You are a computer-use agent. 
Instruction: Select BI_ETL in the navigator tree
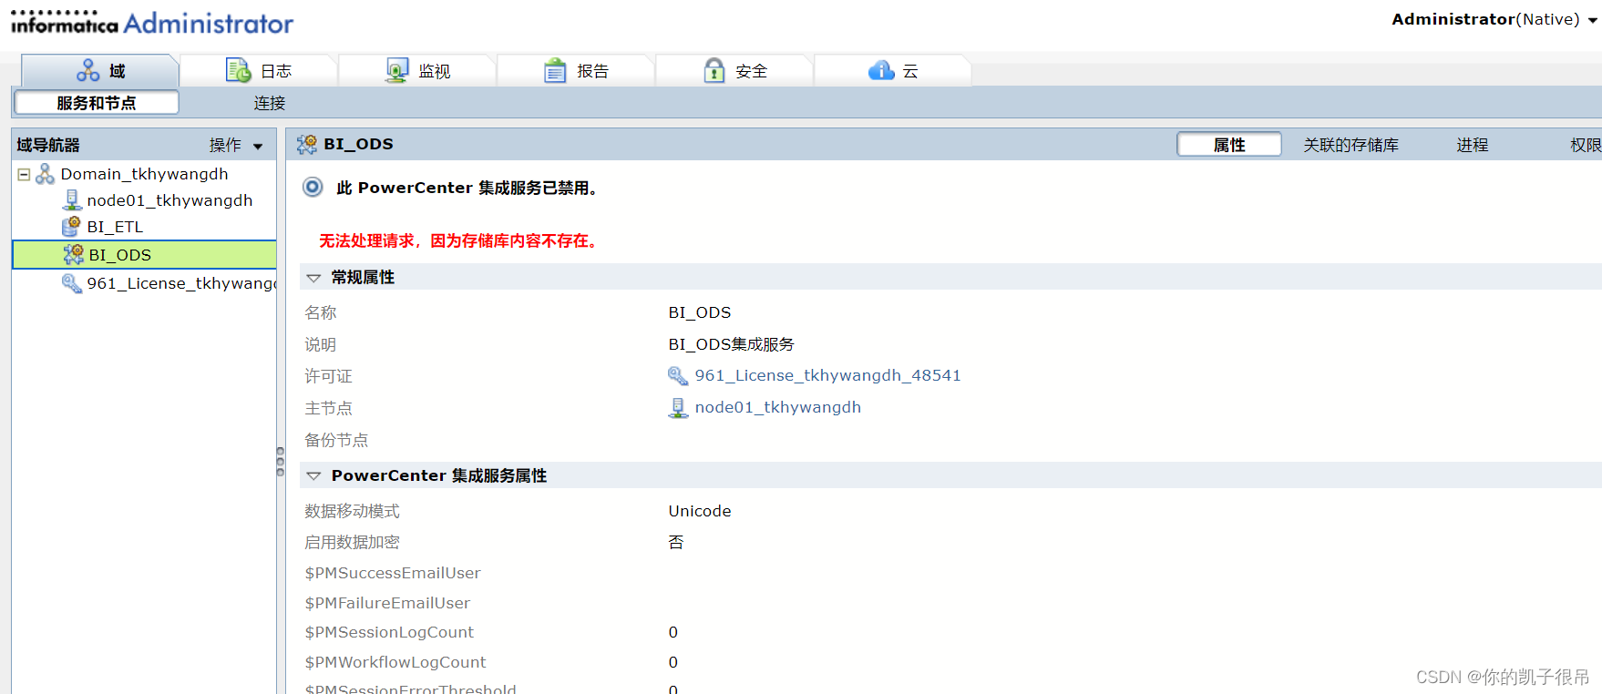click(x=115, y=227)
